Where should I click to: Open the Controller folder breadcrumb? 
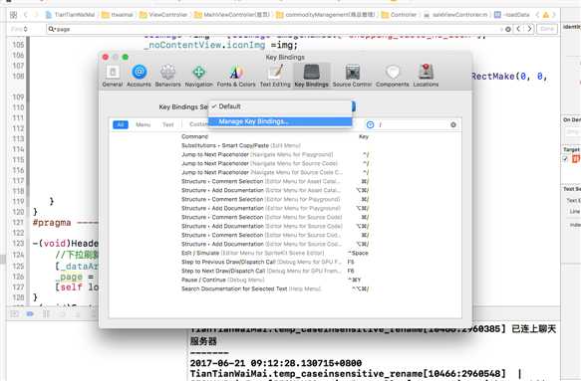tap(400, 15)
